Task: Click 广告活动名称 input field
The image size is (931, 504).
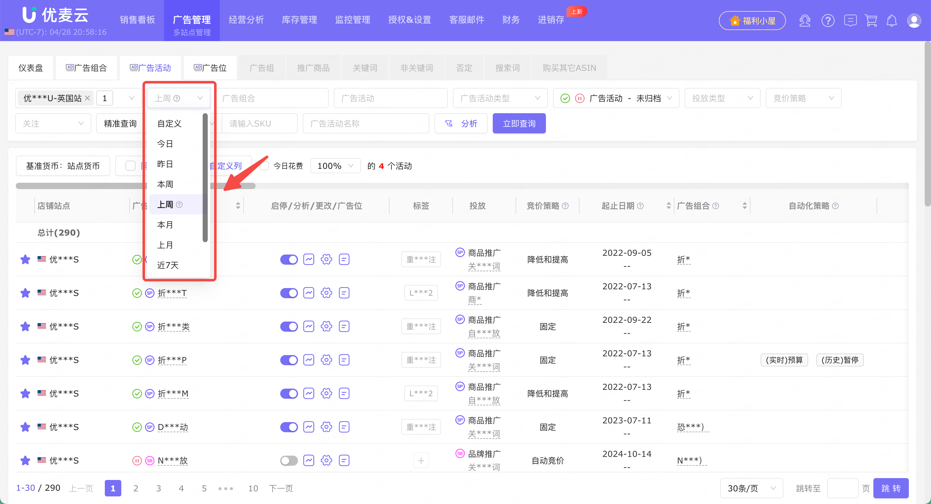Action: pyautogui.click(x=366, y=124)
